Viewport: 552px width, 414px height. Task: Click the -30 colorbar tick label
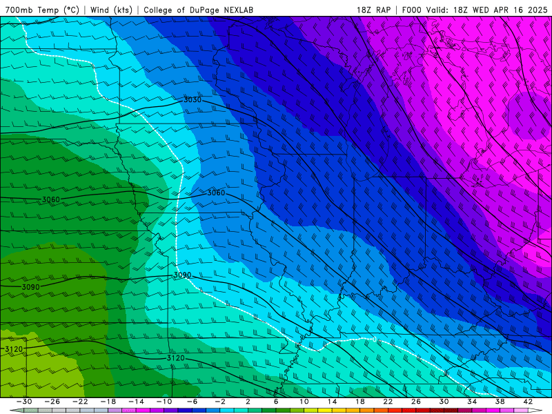(24, 402)
